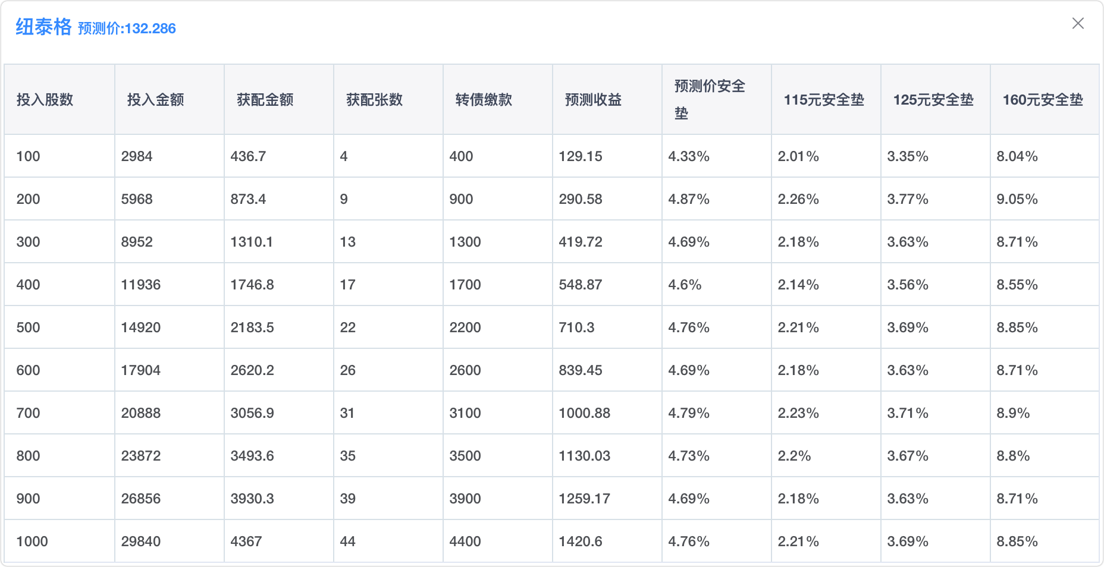Click the 1000.88 predicted return cell

[584, 413]
